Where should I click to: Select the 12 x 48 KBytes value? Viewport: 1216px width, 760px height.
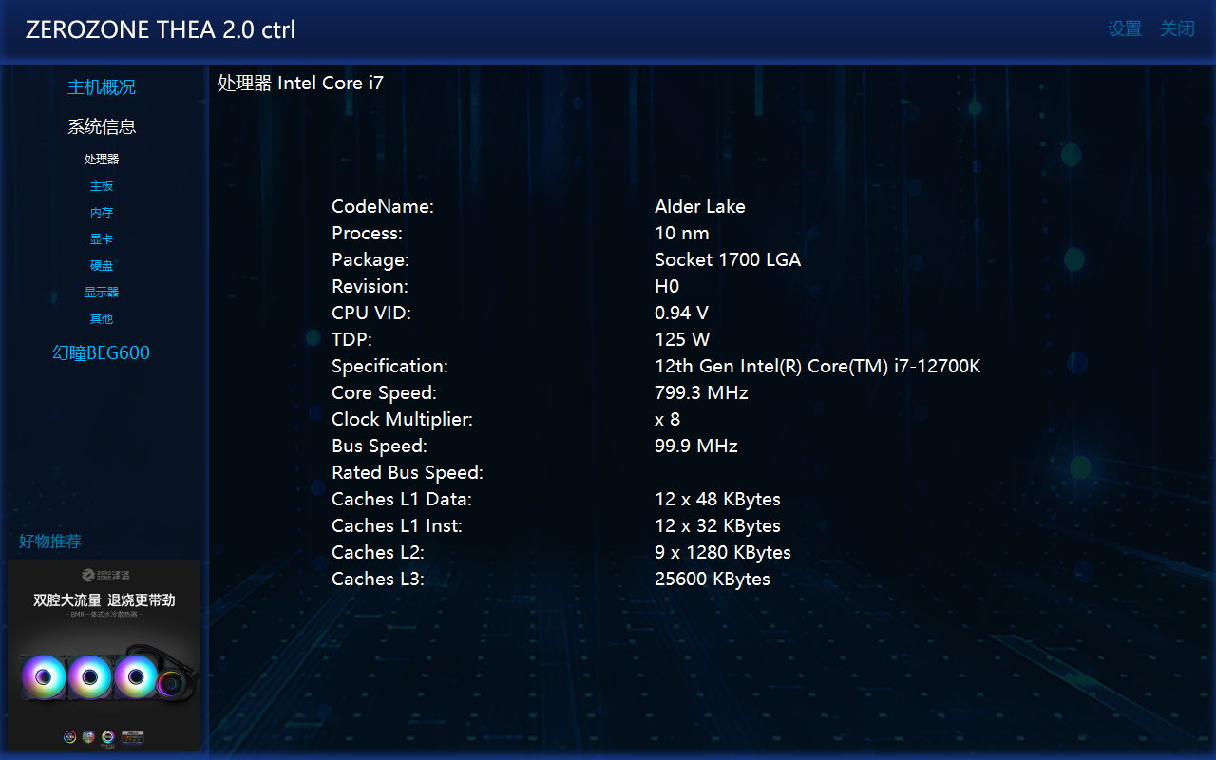tap(717, 499)
